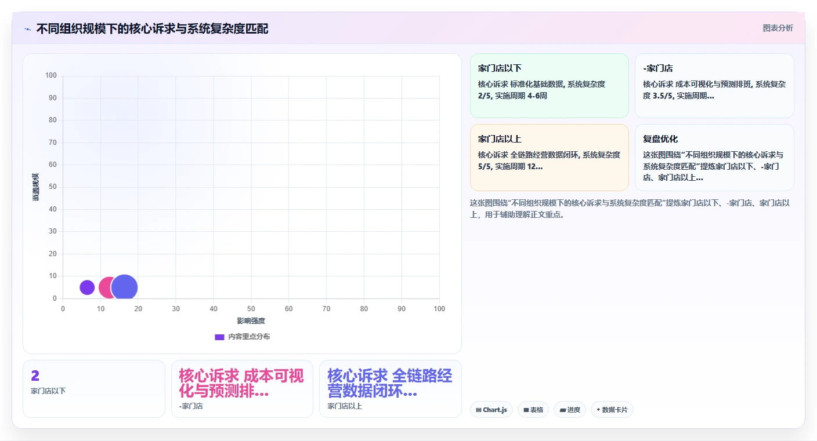Click the purple legend color box
This screenshot has width=817, height=441.
click(x=219, y=337)
